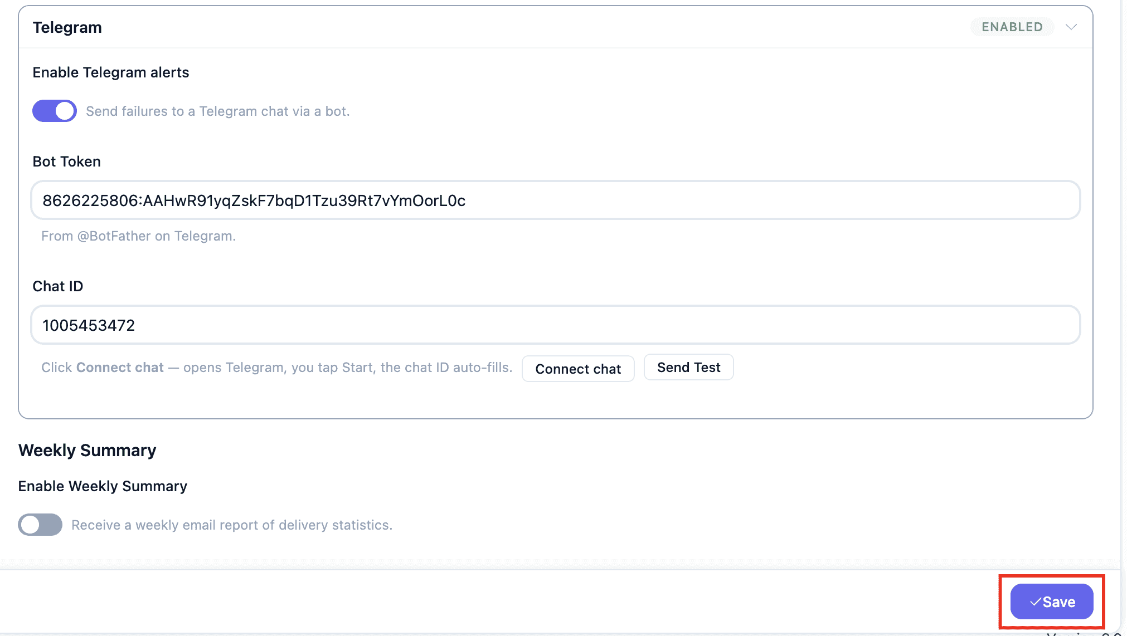Focus the Chat ID input field
This screenshot has width=1127, height=636.
[x=556, y=325]
